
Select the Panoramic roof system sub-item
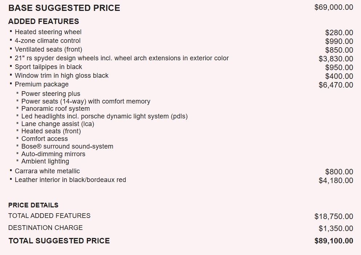[x=56, y=109]
